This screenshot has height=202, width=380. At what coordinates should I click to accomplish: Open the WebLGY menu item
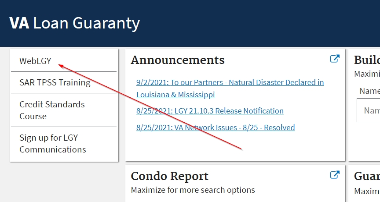[x=35, y=61]
